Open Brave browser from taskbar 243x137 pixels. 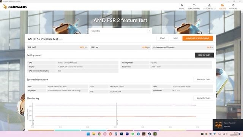110,134
